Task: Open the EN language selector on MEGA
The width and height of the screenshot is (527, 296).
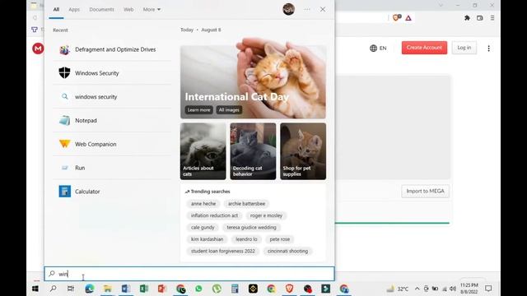Action: (x=378, y=48)
